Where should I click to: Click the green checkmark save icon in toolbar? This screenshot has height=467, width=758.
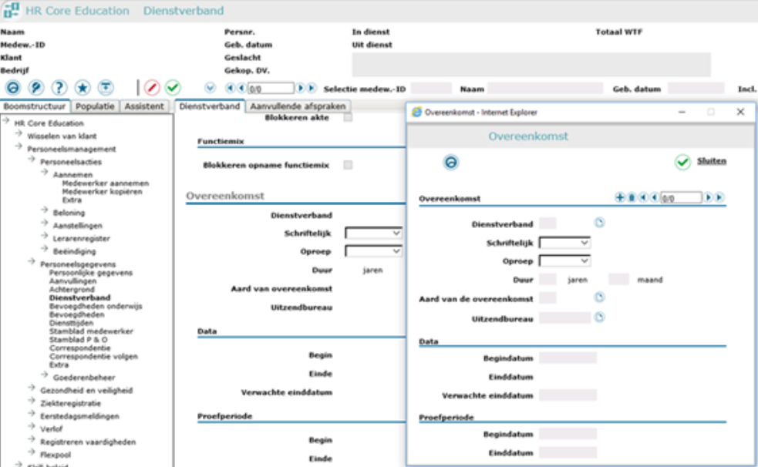[x=173, y=88]
